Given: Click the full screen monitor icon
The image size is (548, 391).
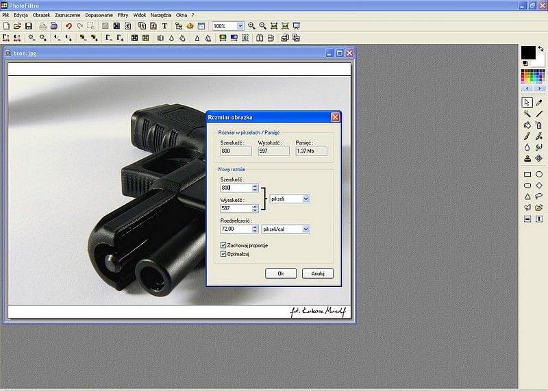Looking at the screenshot, I should click(297, 26).
